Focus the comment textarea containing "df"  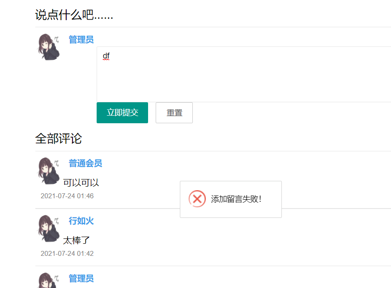click(x=244, y=74)
